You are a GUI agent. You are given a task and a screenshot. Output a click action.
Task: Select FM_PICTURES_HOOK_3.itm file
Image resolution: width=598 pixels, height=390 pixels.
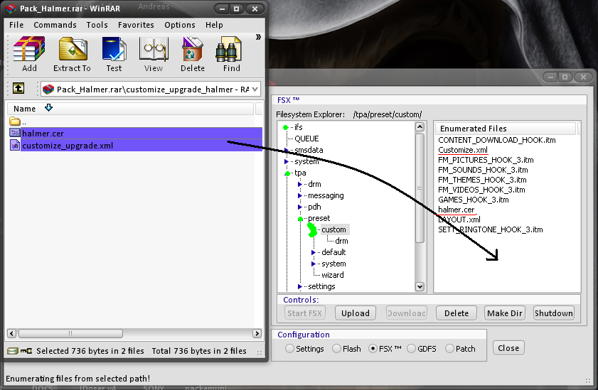tap(486, 160)
